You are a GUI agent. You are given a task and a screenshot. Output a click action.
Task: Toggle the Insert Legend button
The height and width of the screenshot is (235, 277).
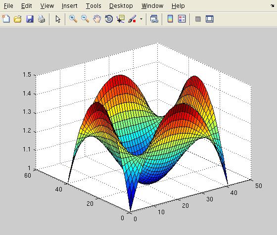(182, 19)
